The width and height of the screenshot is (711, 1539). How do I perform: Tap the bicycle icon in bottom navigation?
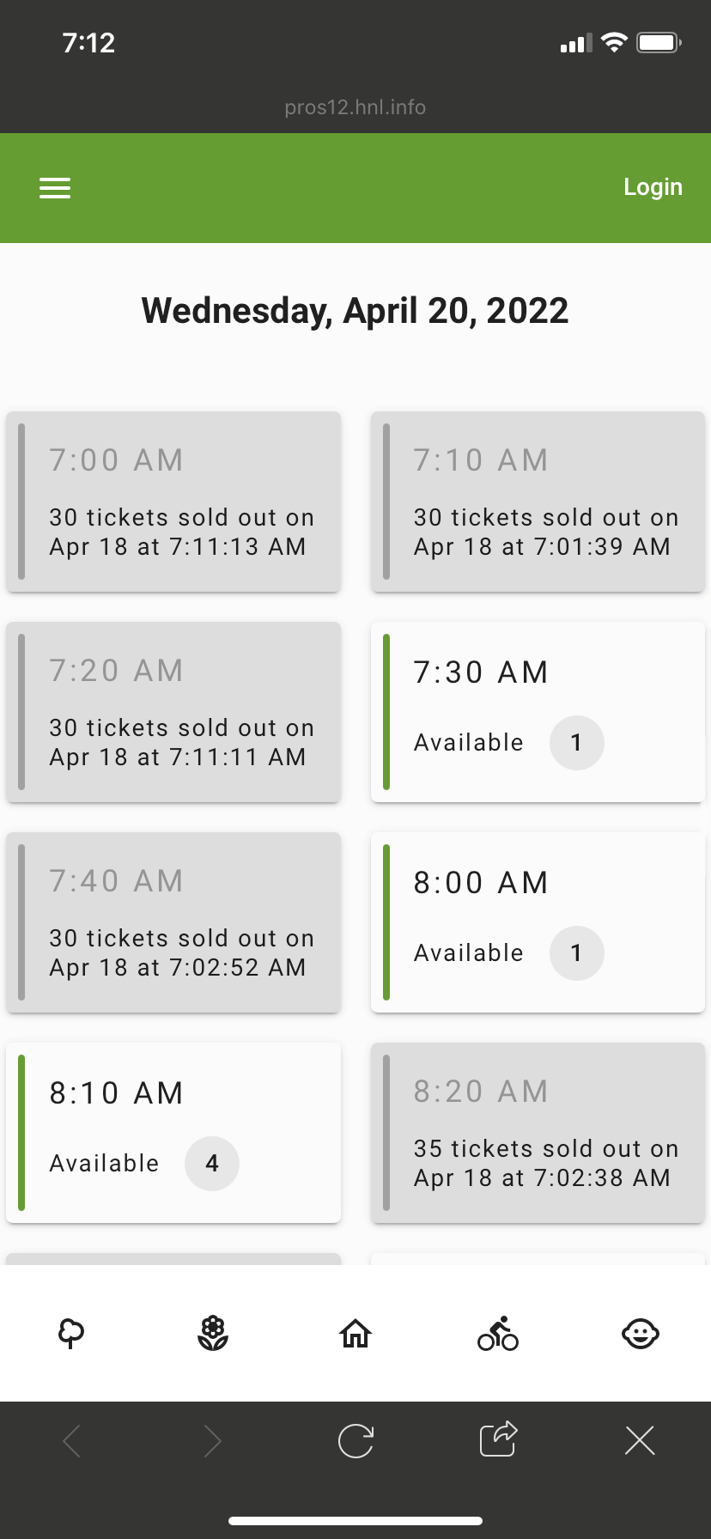[498, 1334]
